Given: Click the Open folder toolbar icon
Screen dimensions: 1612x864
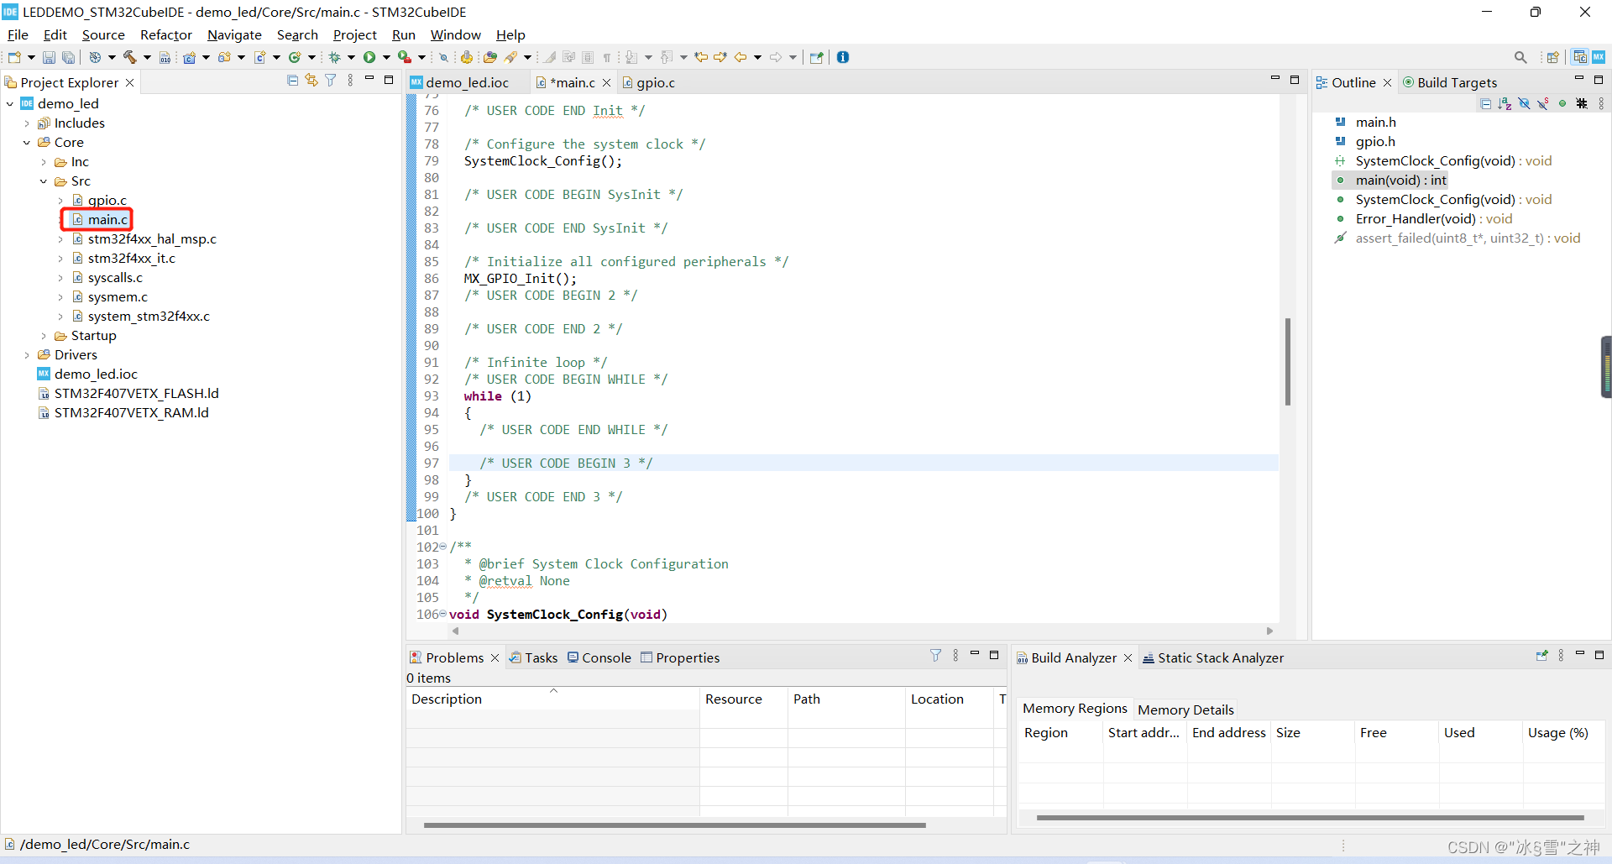Looking at the screenshot, I should click(490, 57).
